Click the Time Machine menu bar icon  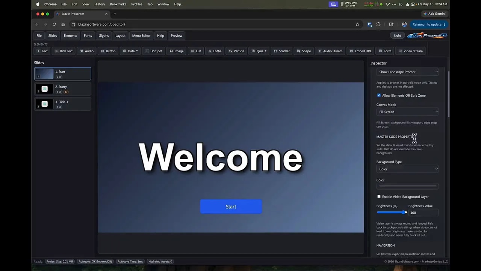pyautogui.click(x=401, y=4)
